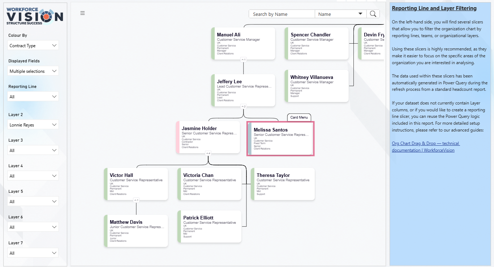
Task: Collapse reports under Manuel Ali
Action: tap(244, 59)
